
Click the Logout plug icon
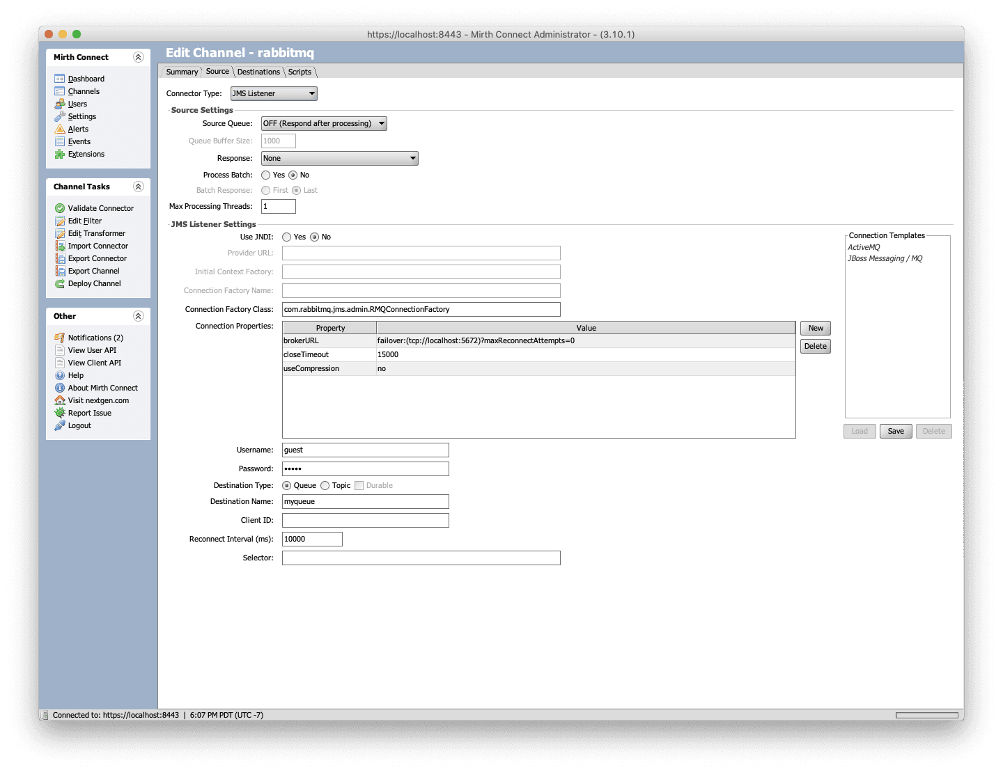pos(60,425)
